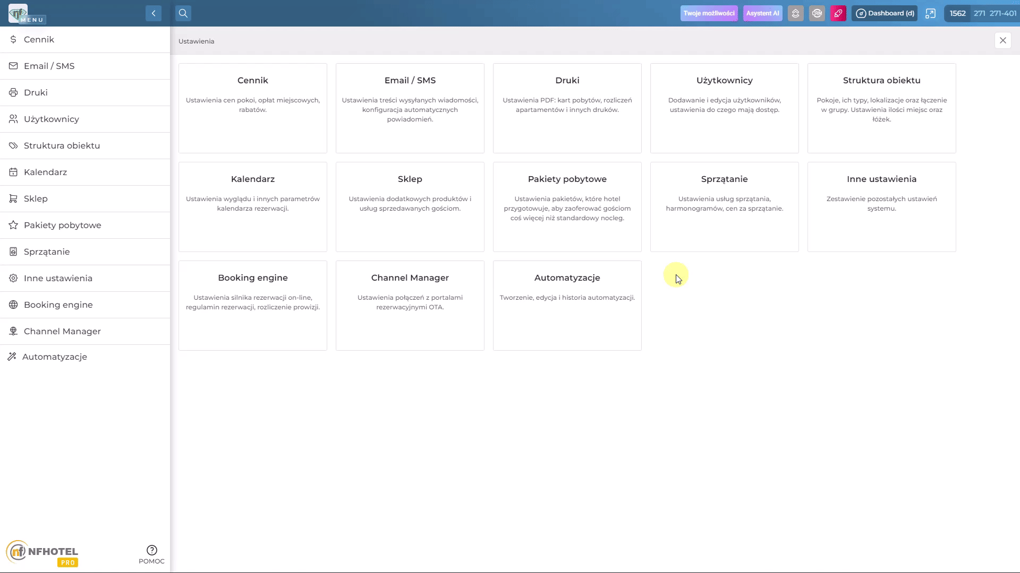Click the magic wand icon beside Automatyzacje
Viewport: 1020px width, 573px height.
tap(12, 357)
